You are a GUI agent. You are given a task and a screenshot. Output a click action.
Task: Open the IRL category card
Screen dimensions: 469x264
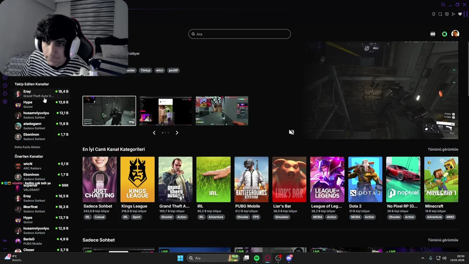213,179
